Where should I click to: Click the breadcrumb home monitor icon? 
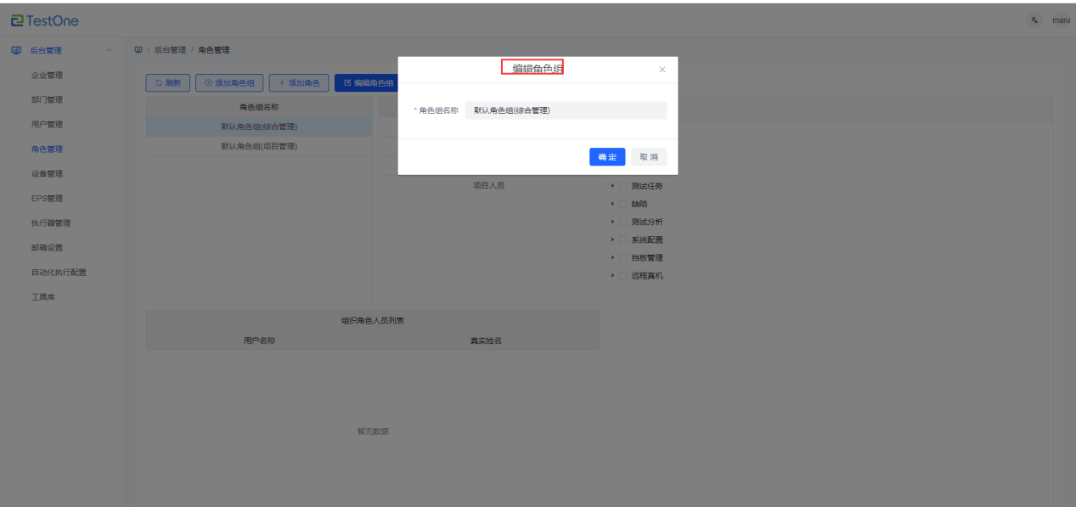(138, 51)
